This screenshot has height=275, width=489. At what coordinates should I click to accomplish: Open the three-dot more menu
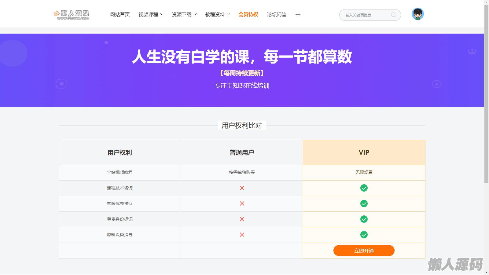pyautogui.click(x=298, y=15)
